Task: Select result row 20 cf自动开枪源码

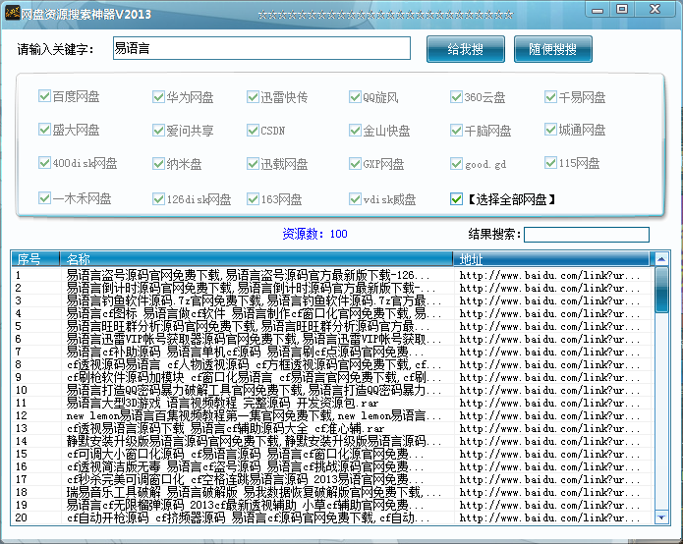Action: 332,517
